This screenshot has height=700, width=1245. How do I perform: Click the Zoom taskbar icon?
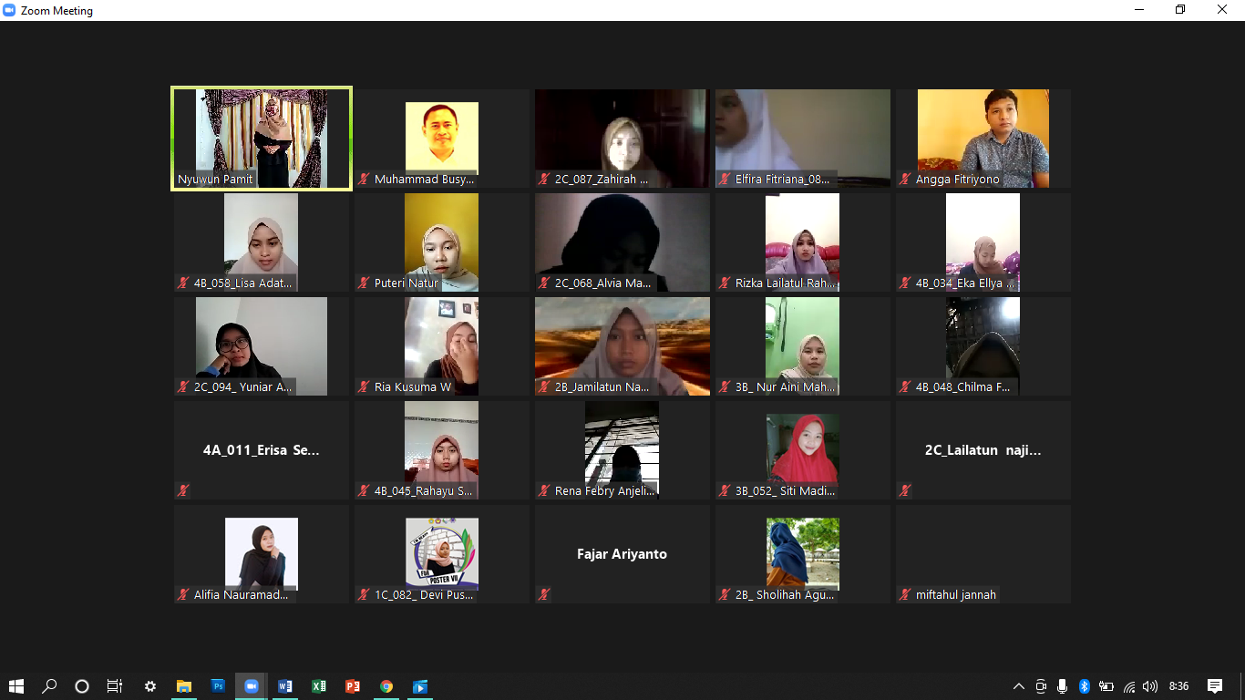(x=252, y=686)
